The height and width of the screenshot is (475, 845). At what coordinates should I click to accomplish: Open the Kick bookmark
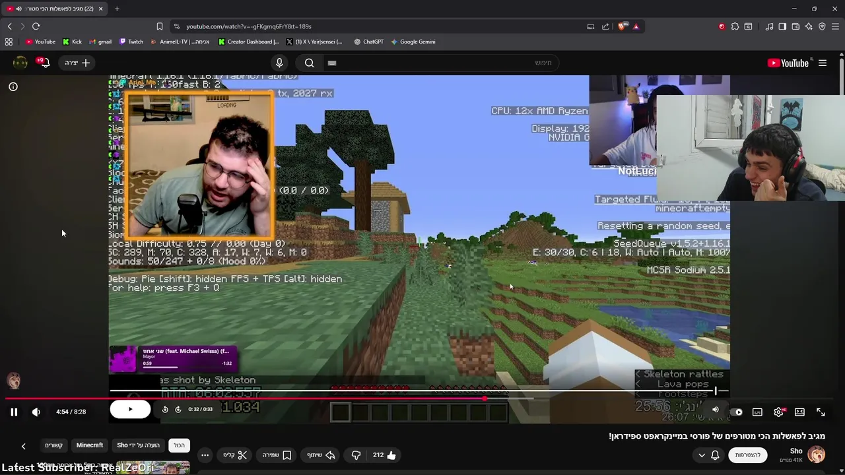pyautogui.click(x=72, y=42)
